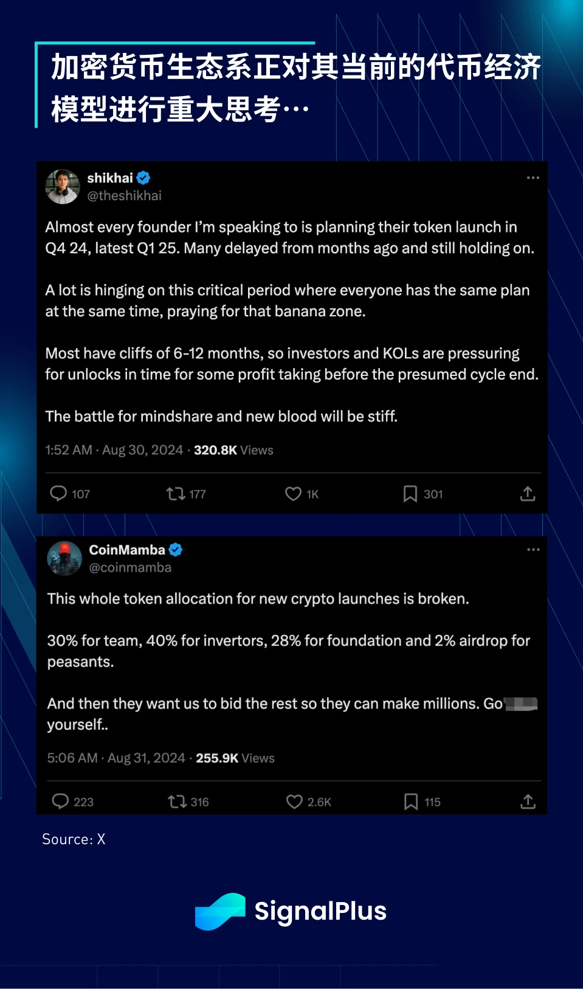Image resolution: width=583 pixels, height=989 pixels.
Task: Visit the @coinmamba handle link
Action: (130, 567)
